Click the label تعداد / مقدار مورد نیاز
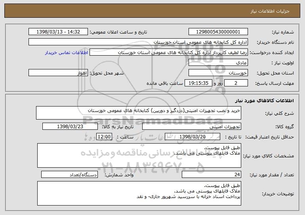Viewport: 305px width, 215px height. 272,175
